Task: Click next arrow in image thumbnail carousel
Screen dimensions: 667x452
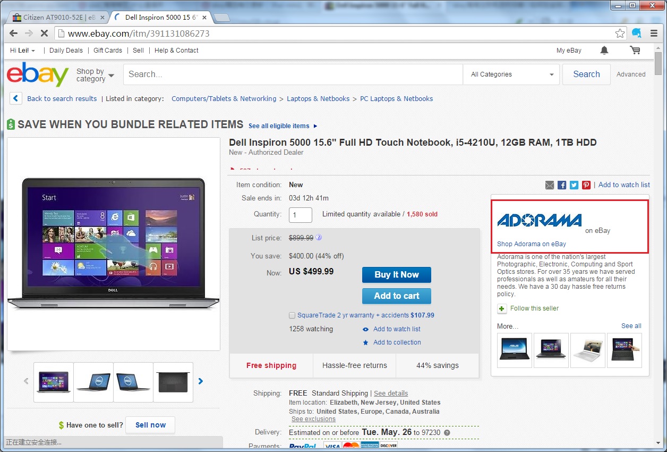Action: click(x=201, y=381)
